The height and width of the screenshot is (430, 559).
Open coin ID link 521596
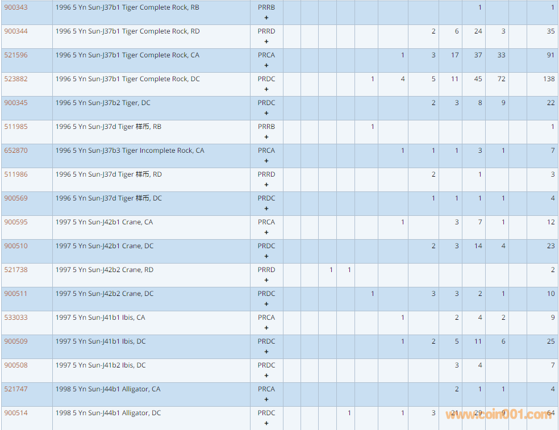coord(16,55)
